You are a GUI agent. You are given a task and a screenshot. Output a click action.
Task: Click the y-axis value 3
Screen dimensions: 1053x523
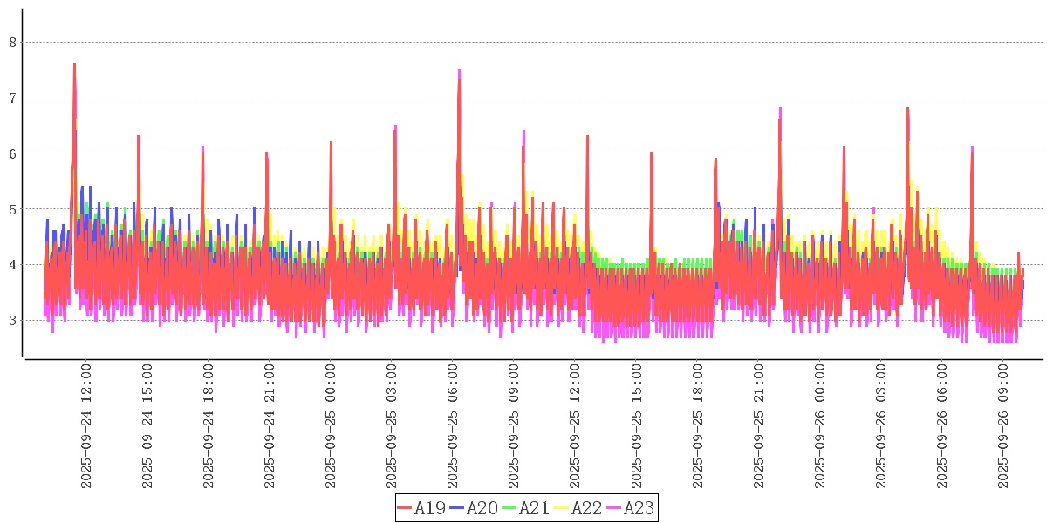click(x=12, y=321)
